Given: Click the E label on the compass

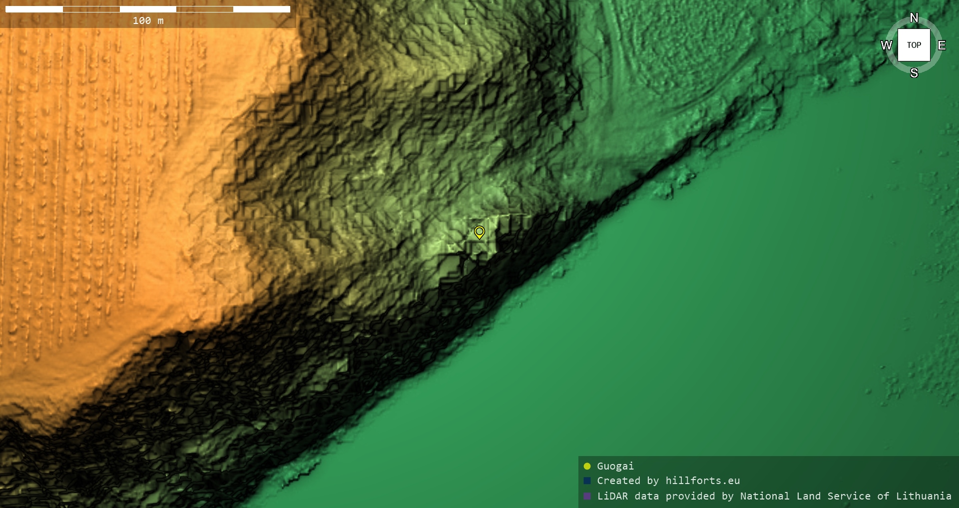Looking at the screenshot, I should coord(942,45).
